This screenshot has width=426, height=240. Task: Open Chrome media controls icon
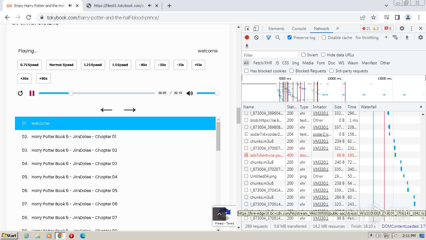click(386, 17)
